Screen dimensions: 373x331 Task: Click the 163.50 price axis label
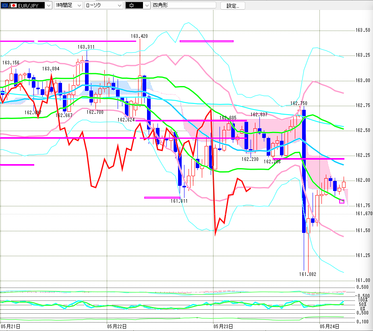(363, 30)
